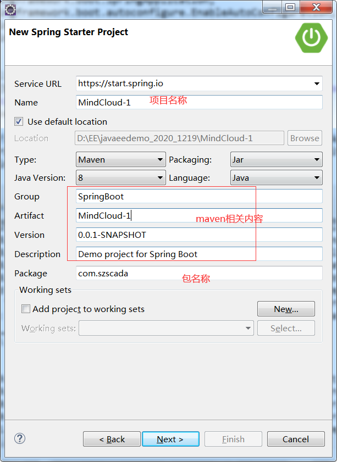Enable Add project to working sets
337x462 pixels.
(x=26, y=309)
